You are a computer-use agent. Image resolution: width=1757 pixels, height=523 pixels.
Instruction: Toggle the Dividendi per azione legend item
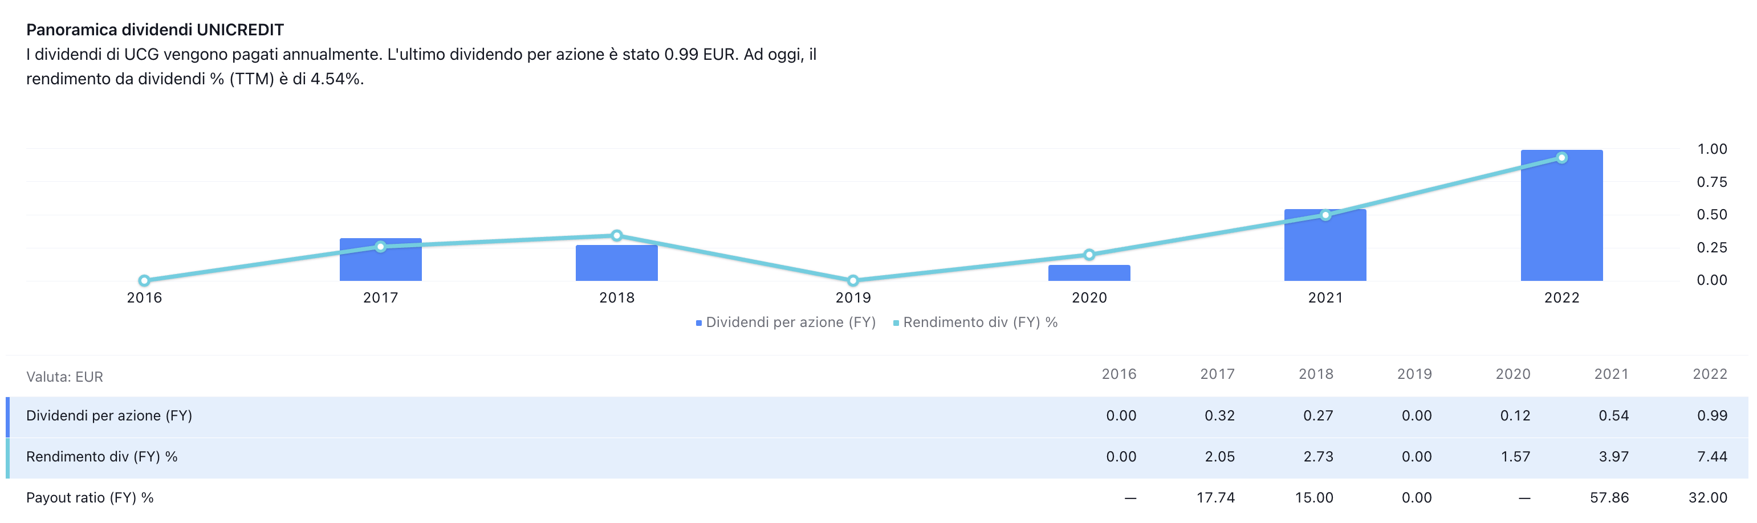coord(790,322)
